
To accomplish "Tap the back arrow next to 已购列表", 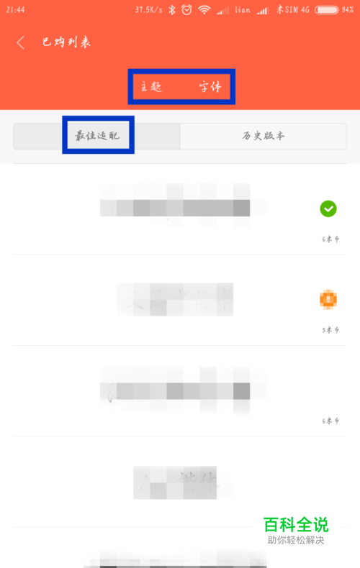I will 21,42.
